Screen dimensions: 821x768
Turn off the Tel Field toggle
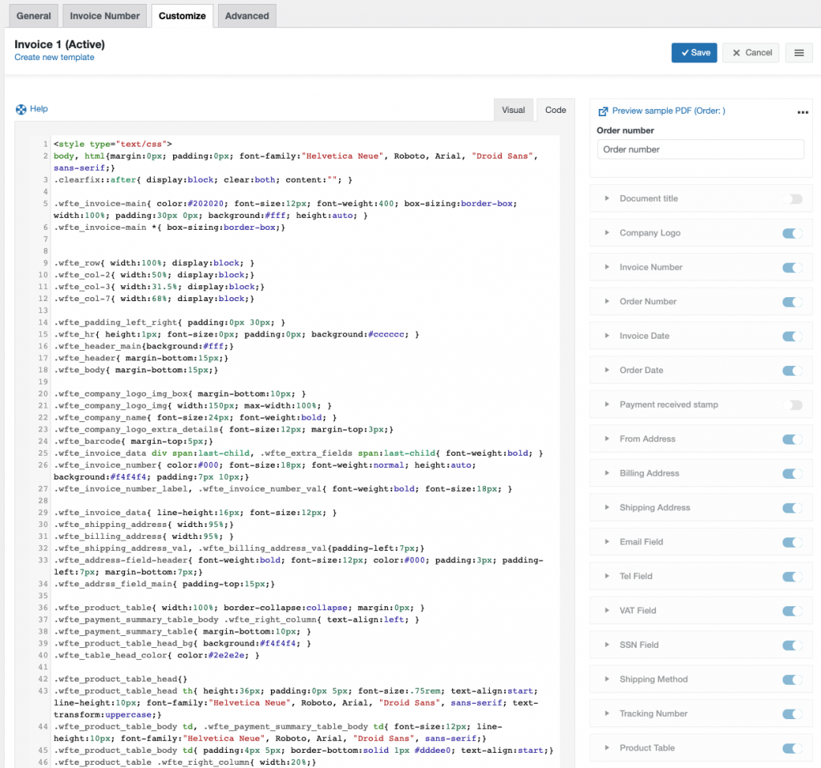pos(792,577)
